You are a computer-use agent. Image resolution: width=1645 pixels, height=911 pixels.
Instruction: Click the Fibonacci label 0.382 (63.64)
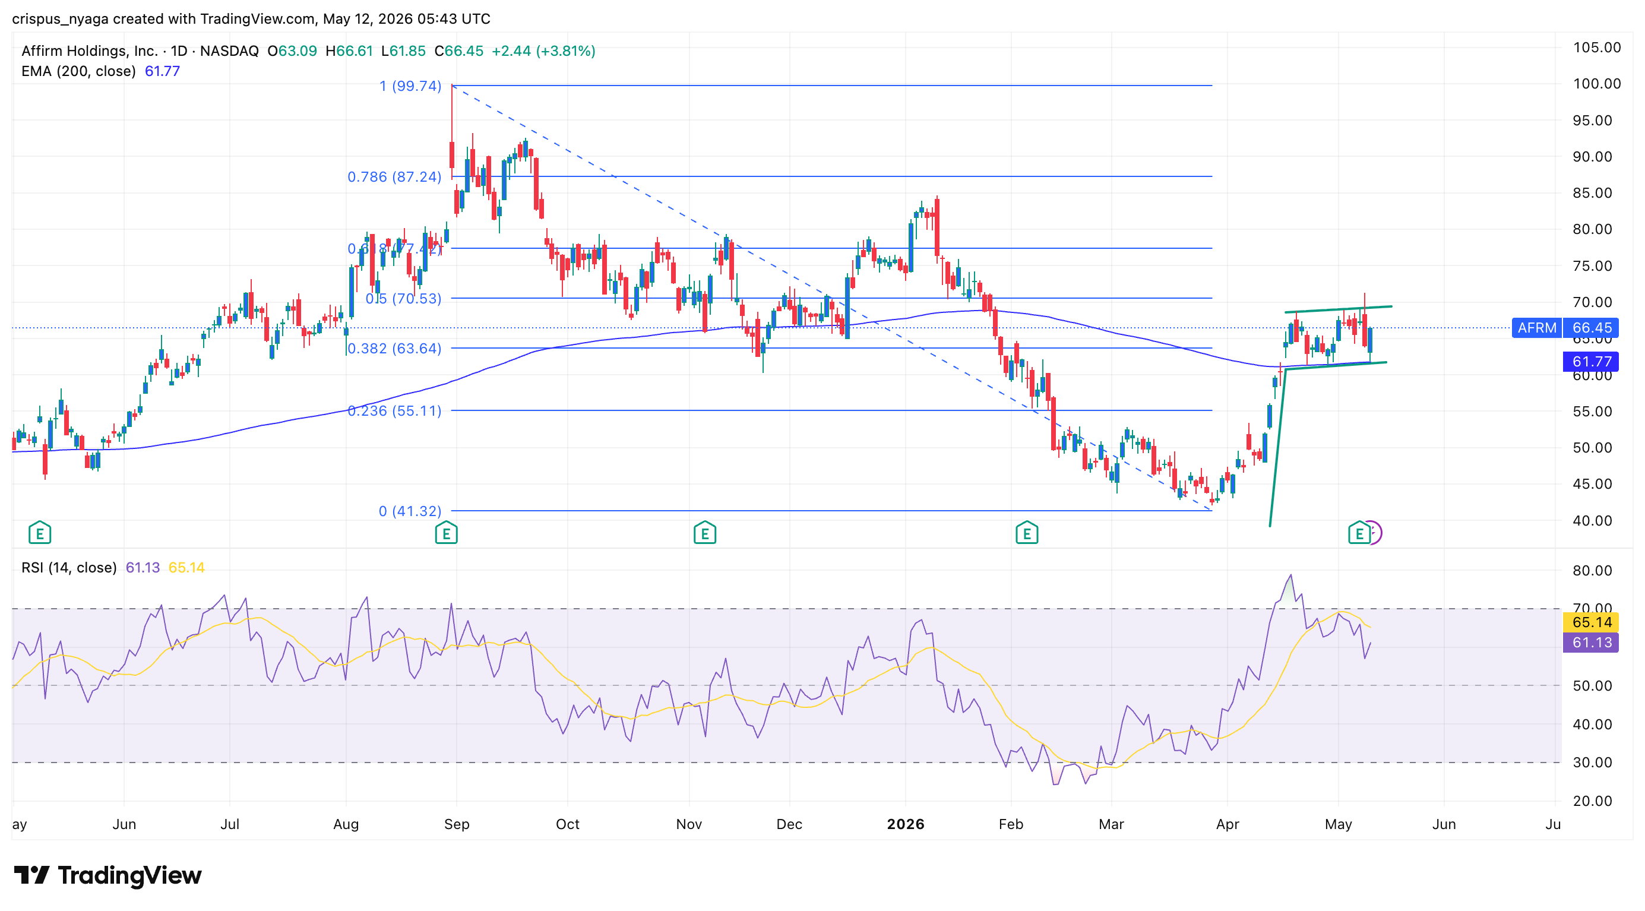click(394, 348)
